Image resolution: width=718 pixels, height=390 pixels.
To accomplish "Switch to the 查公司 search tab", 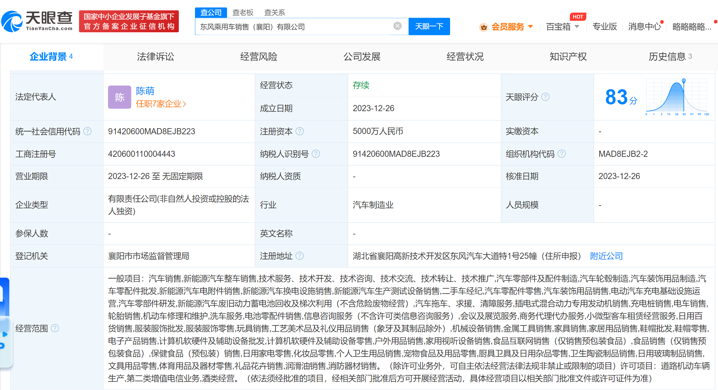I will click(211, 12).
